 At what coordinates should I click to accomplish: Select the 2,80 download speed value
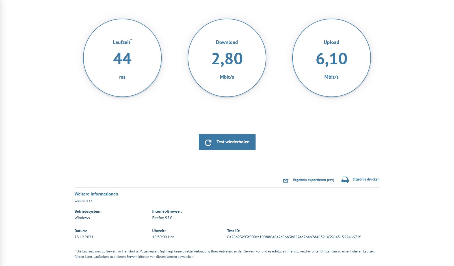pyautogui.click(x=227, y=59)
